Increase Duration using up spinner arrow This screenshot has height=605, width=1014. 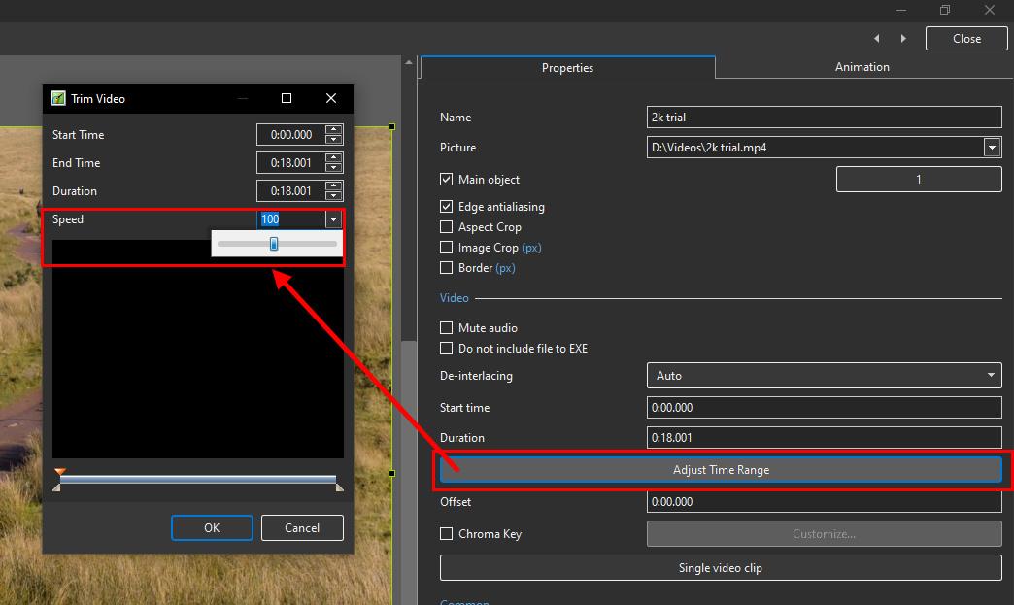334,186
